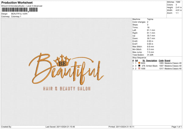Click the small star on the swoosh
Screen dimensions: 183x129
tap(93, 61)
